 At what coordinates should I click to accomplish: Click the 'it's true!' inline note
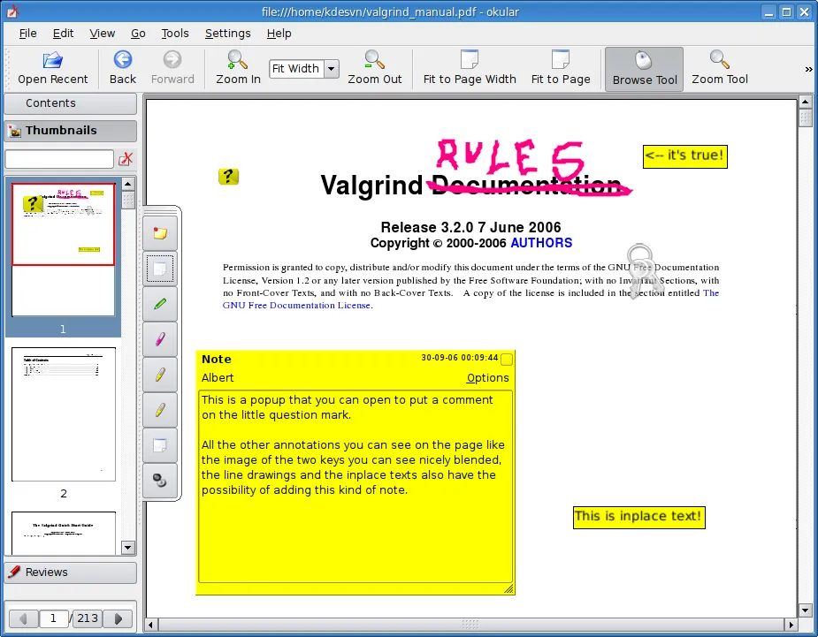click(685, 156)
